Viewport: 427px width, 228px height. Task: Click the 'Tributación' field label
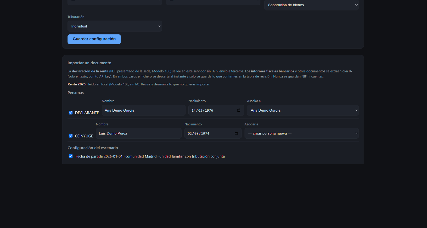click(76, 17)
